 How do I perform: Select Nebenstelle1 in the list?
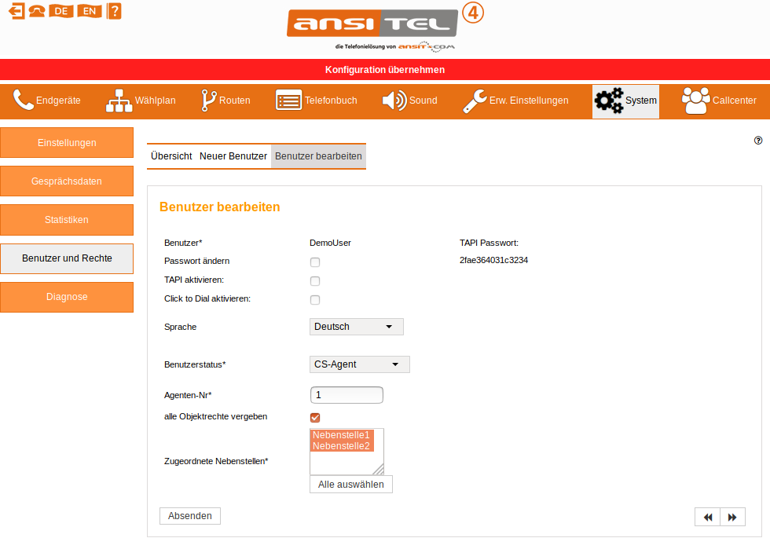tap(341, 435)
